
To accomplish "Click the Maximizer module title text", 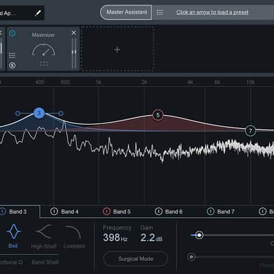I will [x=43, y=35].
